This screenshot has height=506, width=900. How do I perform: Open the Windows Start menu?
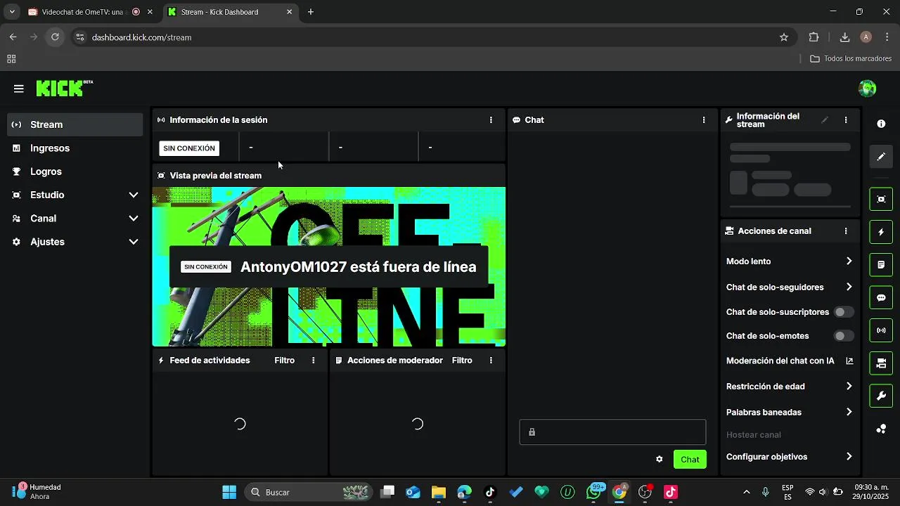[229, 492]
